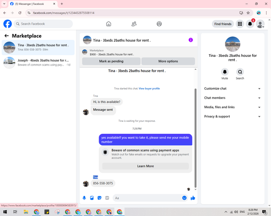Click the Learn More button
This screenshot has width=271, height=216.
point(145,166)
